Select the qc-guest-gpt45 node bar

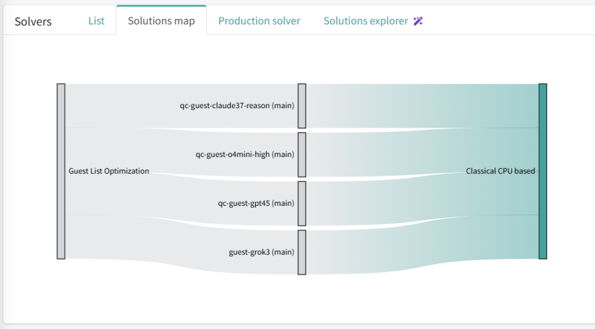302,203
